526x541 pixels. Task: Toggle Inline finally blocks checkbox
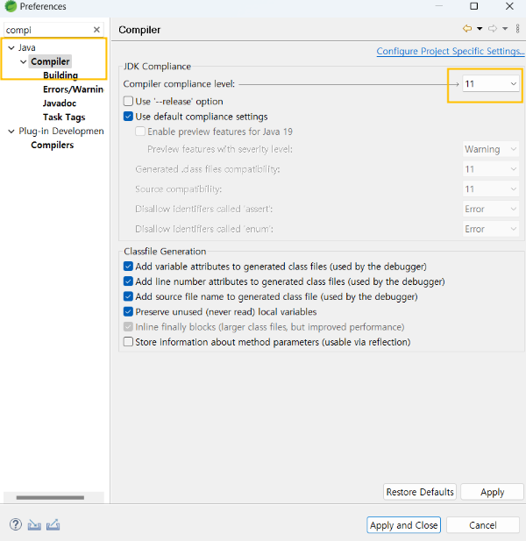pyautogui.click(x=128, y=327)
